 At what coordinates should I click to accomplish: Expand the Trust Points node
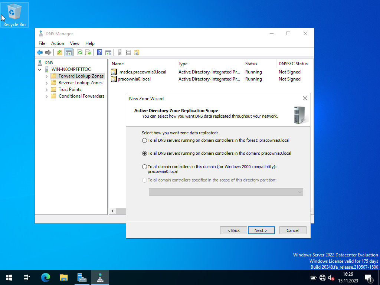pyautogui.click(x=46, y=90)
